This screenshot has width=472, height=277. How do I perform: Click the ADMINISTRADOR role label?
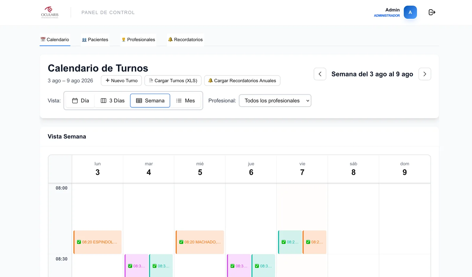coord(387,16)
